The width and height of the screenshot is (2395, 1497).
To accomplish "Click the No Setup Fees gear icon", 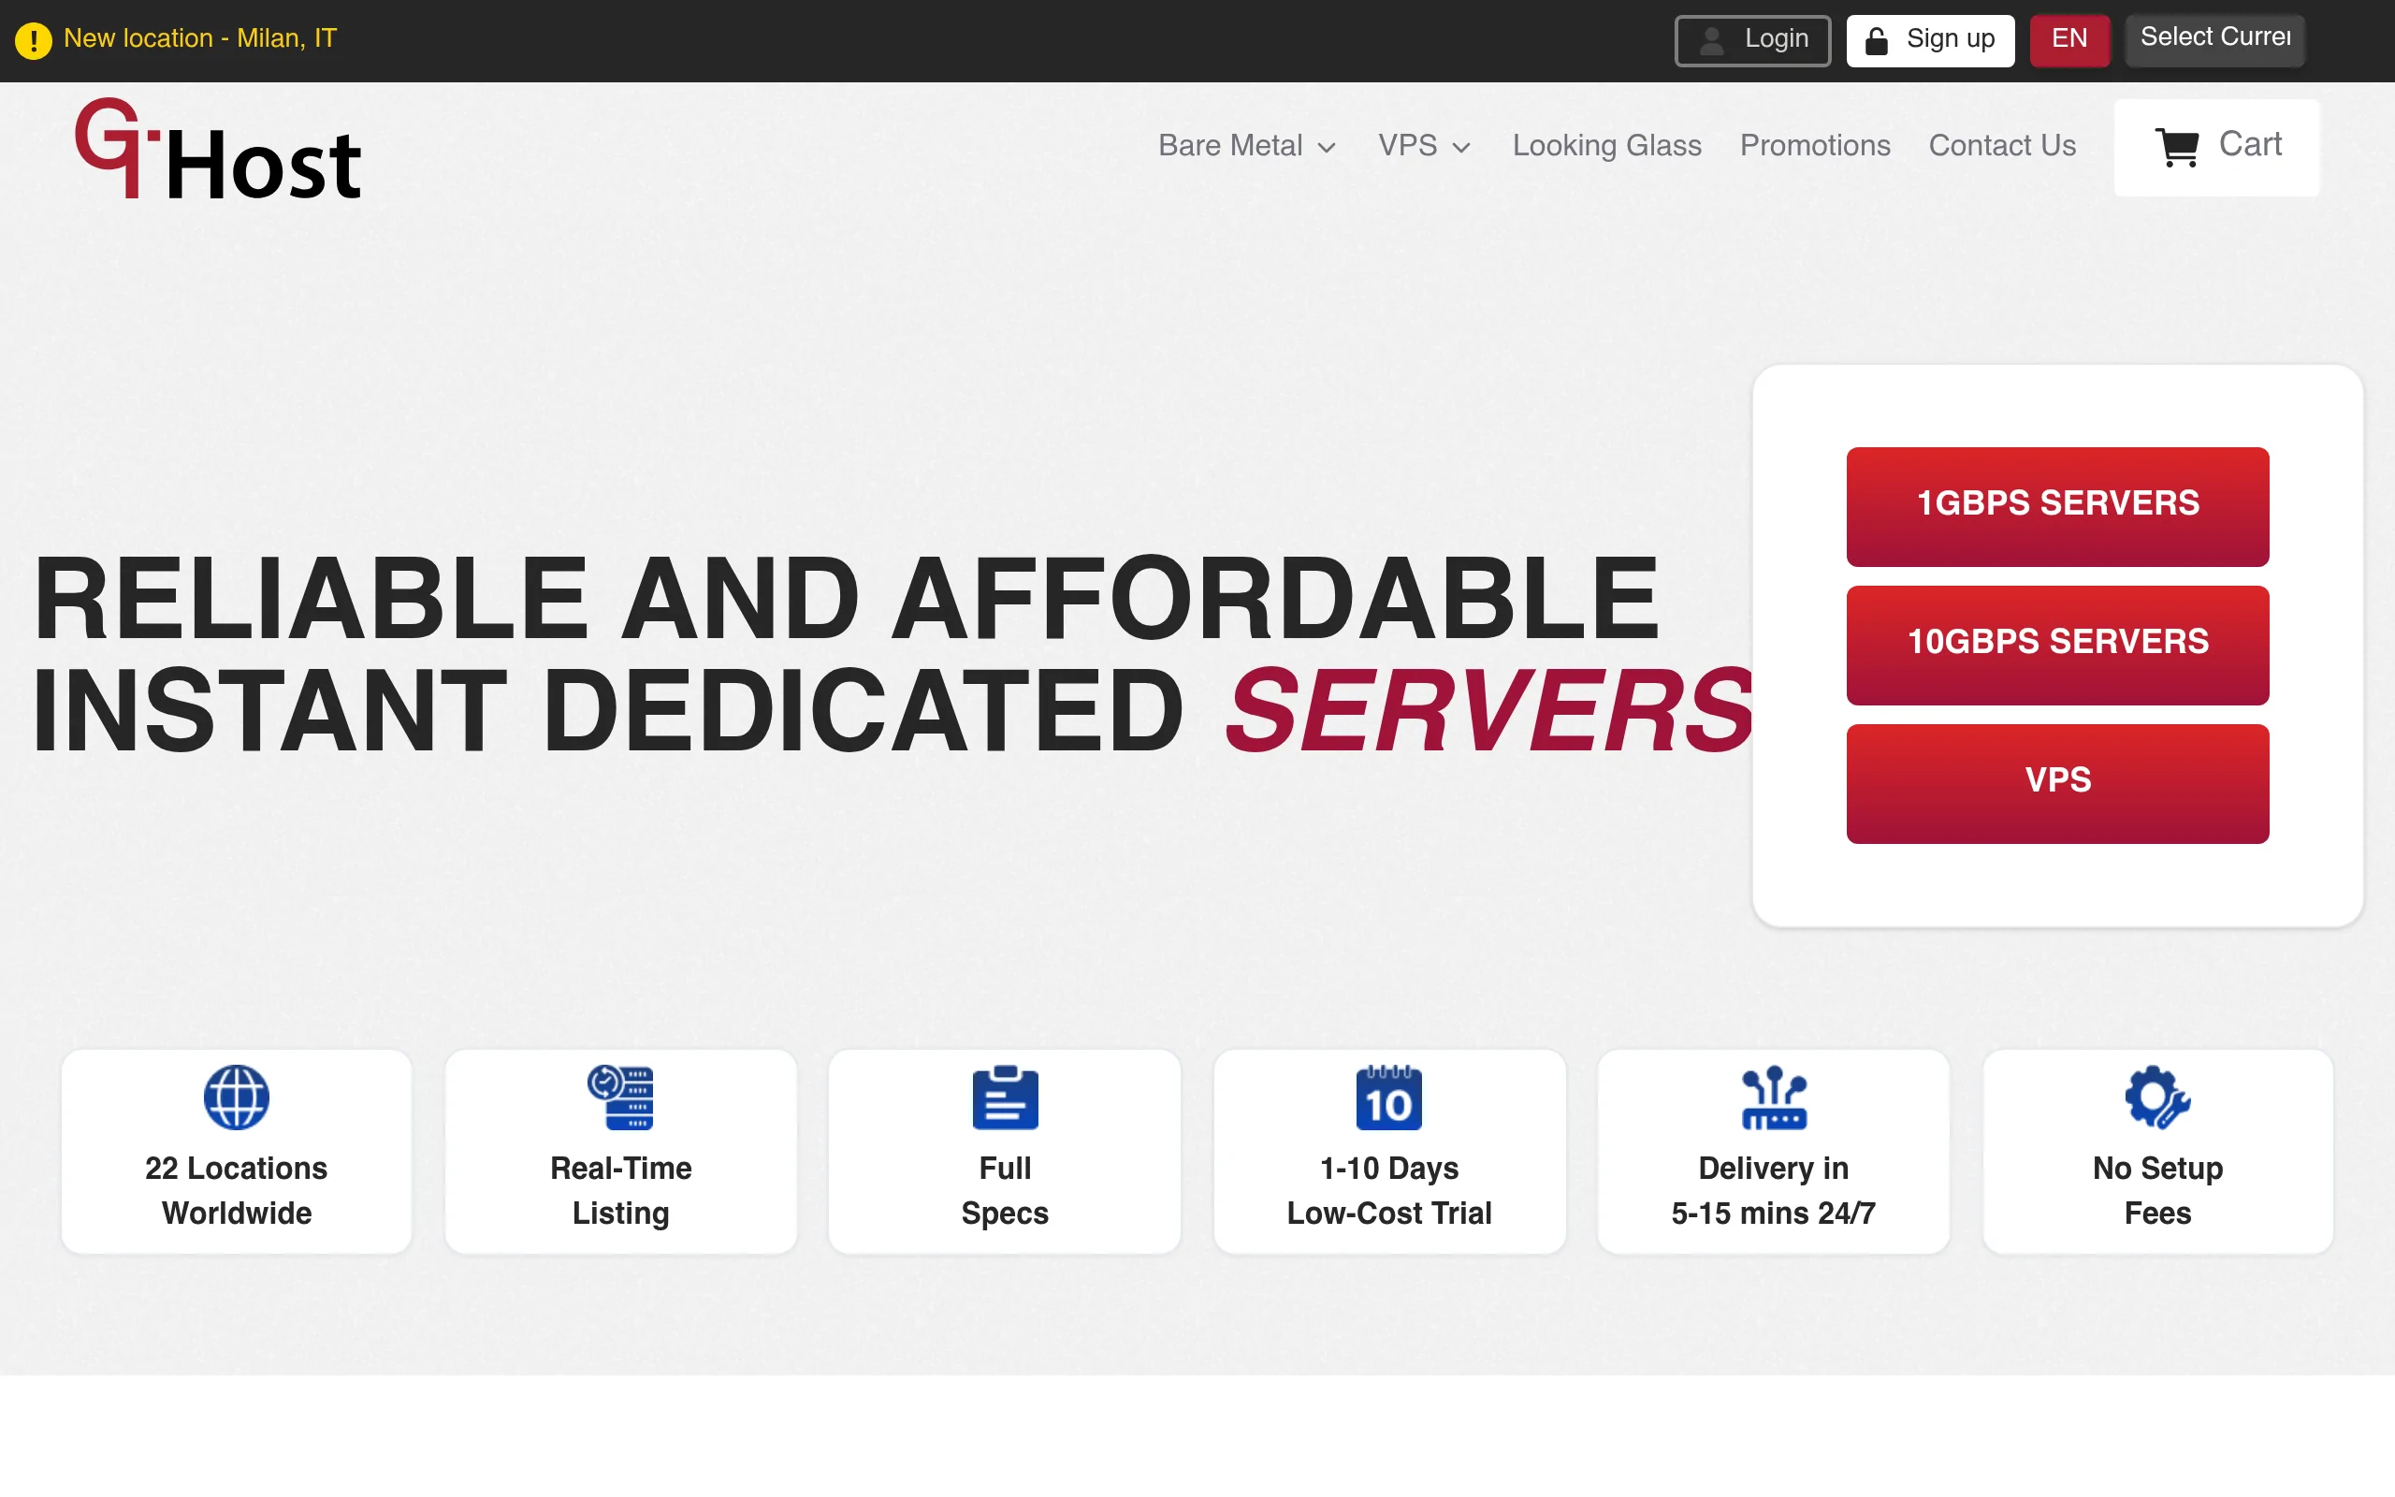I will (x=2157, y=1097).
